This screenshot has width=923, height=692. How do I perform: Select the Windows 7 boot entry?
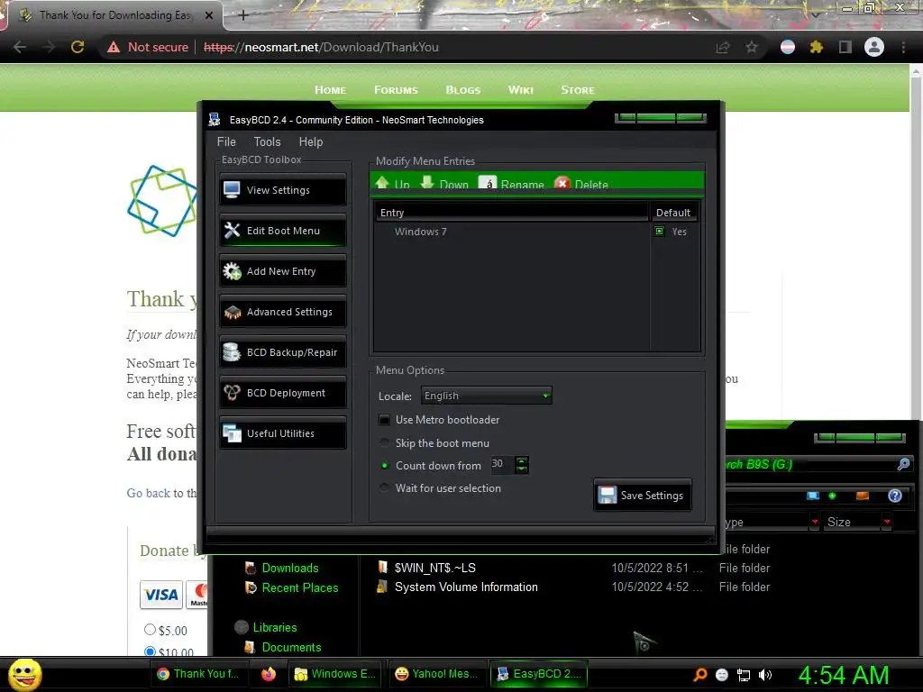coord(420,232)
